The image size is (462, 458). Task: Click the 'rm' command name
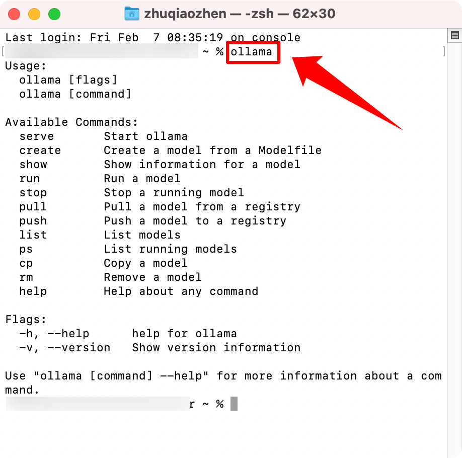pyautogui.click(x=26, y=277)
